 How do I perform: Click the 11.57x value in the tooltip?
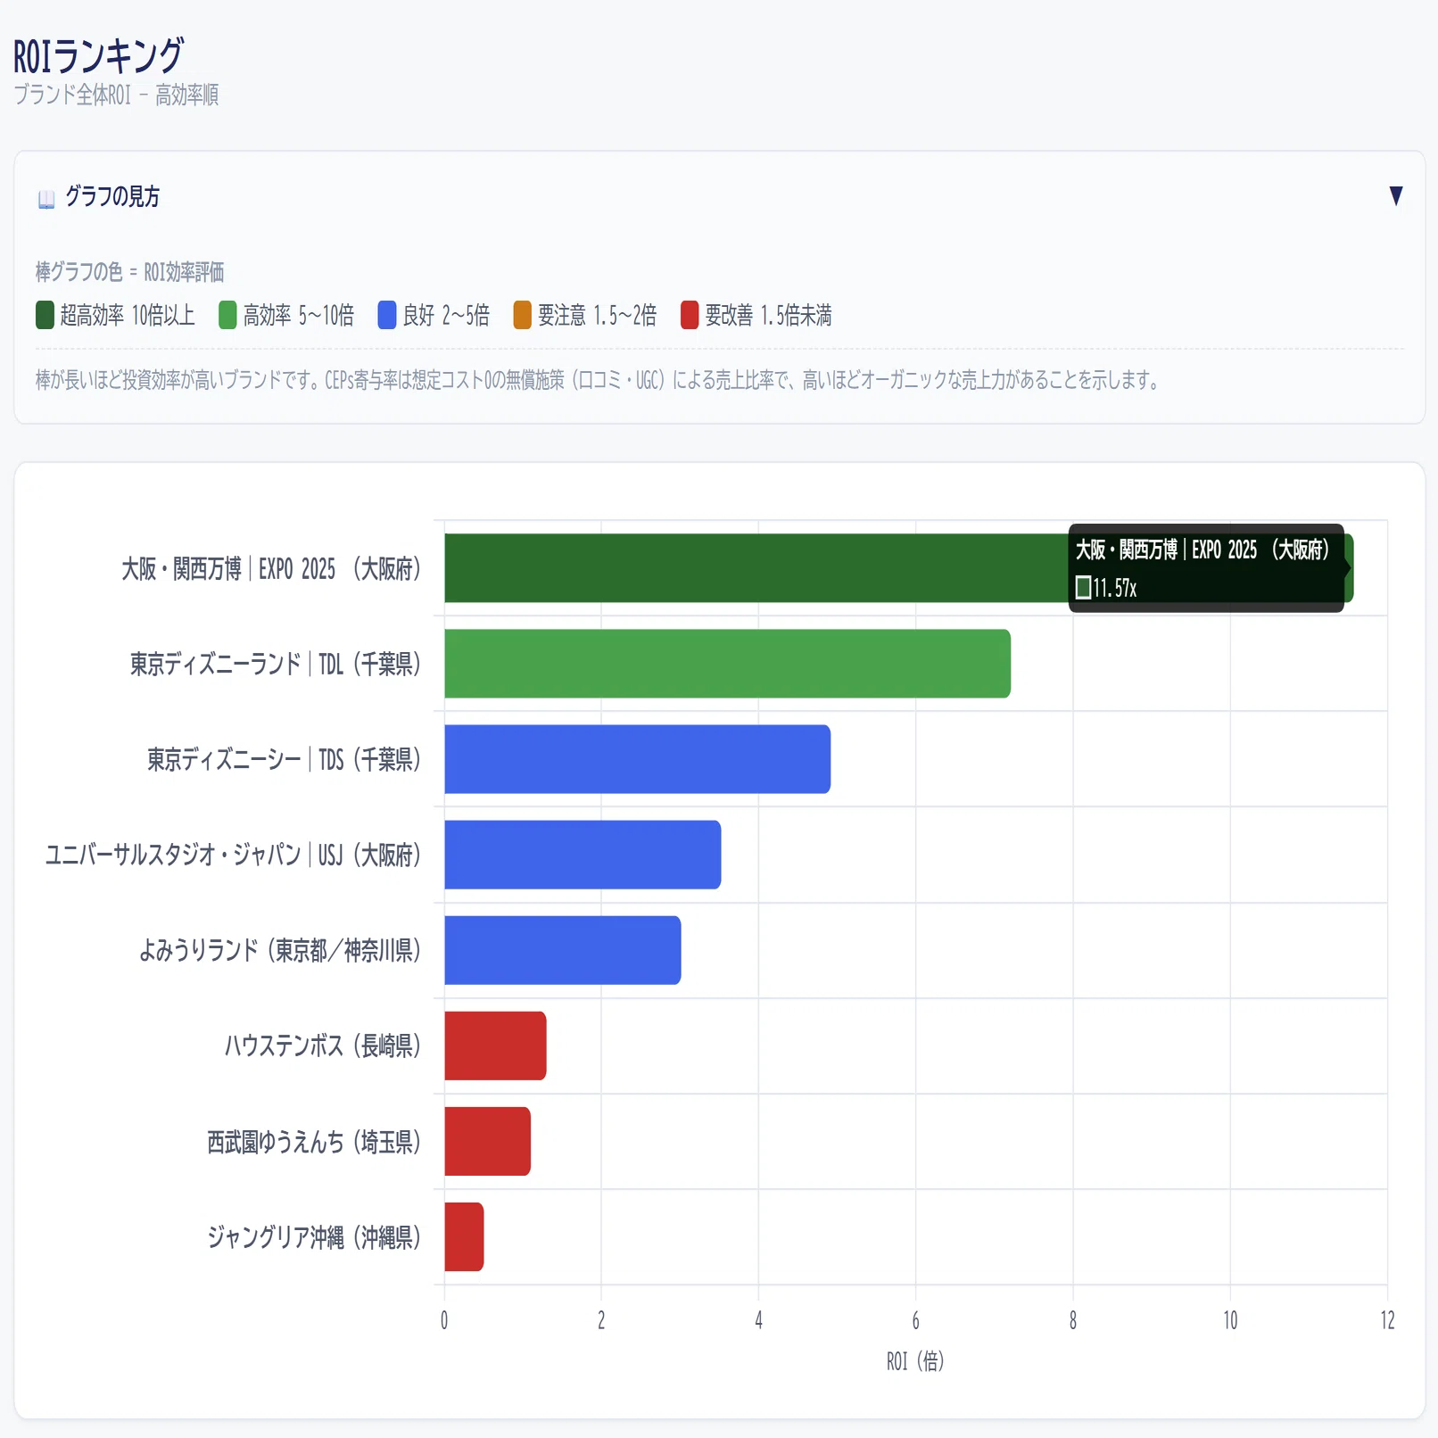pos(1115,588)
